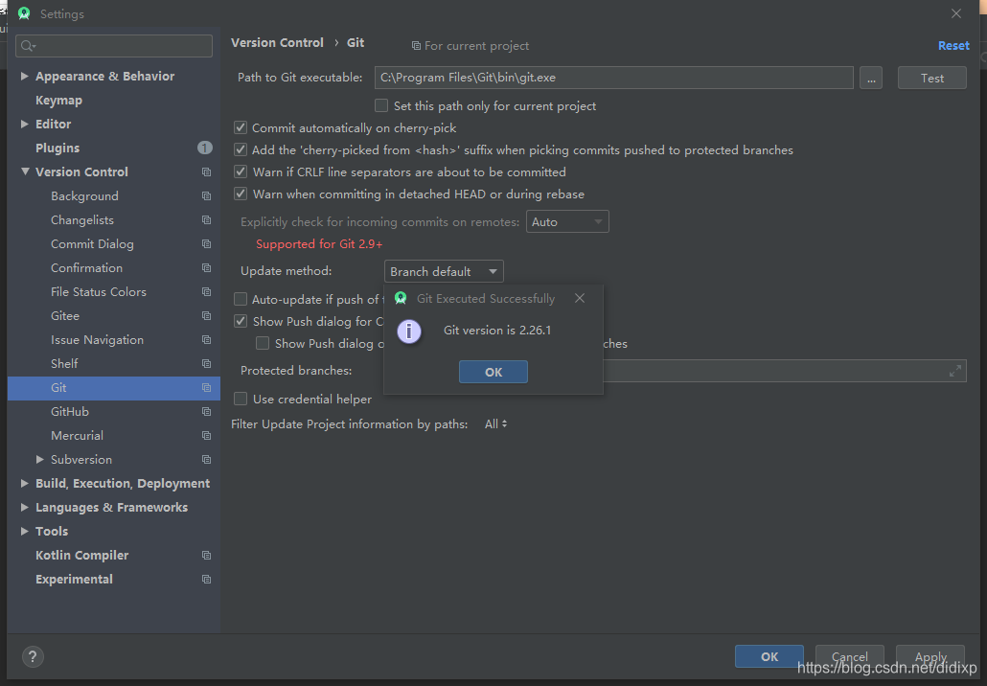Open the incoming commits Auto dropdown
Viewport: 987px width, 686px height.
[x=567, y=221]
